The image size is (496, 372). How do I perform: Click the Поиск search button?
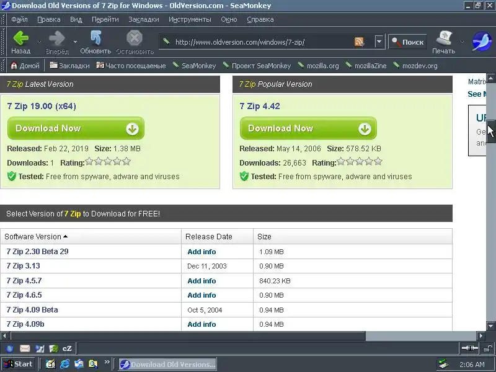[x=407, y=42]
